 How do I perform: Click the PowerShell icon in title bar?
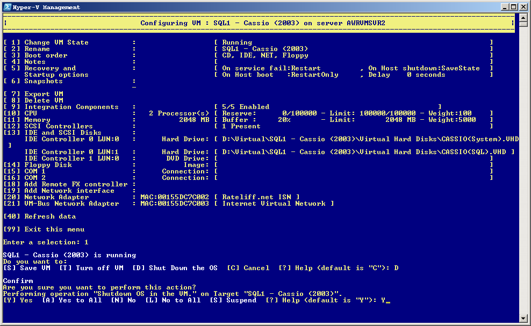(x=7, y=7)
